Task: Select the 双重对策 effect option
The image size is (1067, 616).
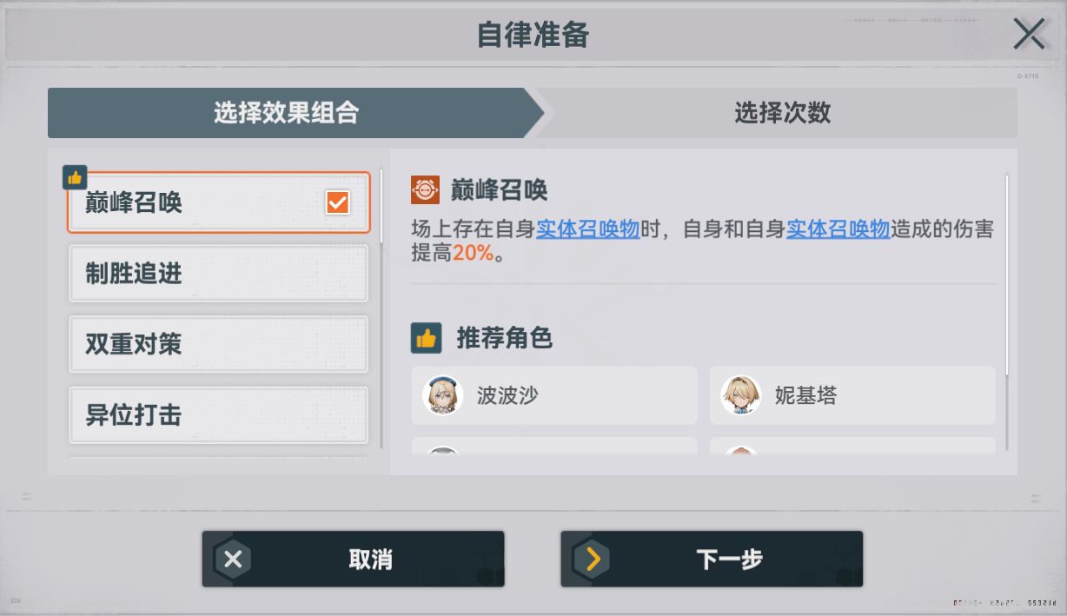Action: click(x=218, y=344)
